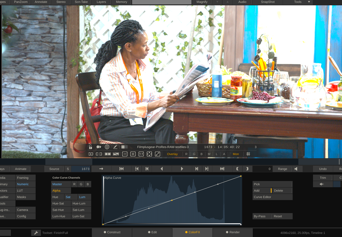Open the Tools dropdown arrow
The width and height of the screenshot is (342, 237).
click(309, 2)
